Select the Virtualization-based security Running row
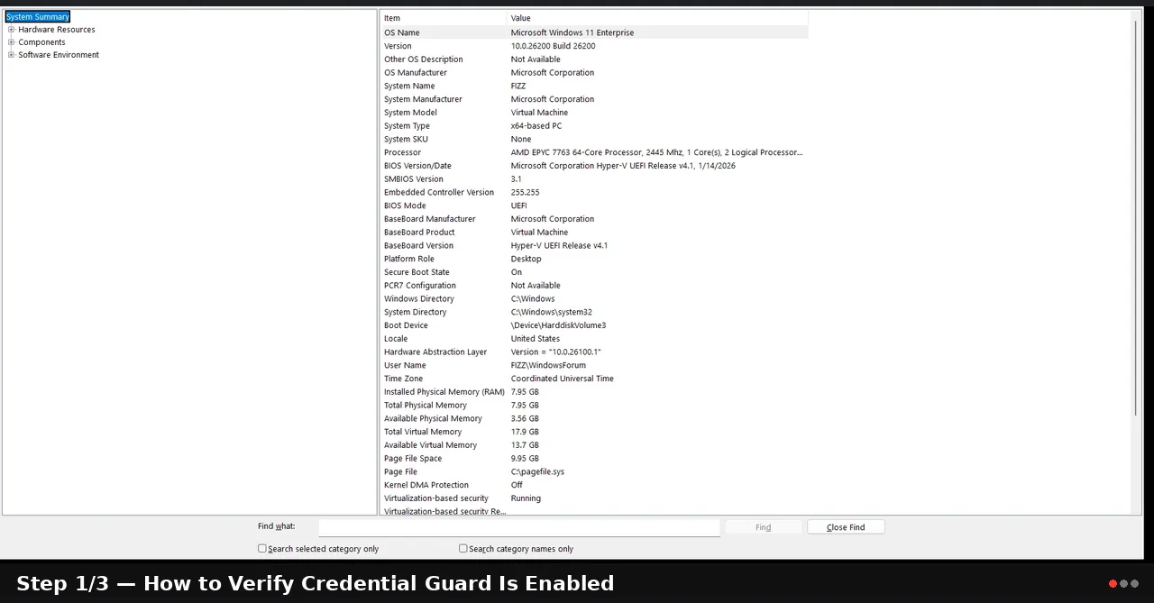1154x603 pixels. 594,498
